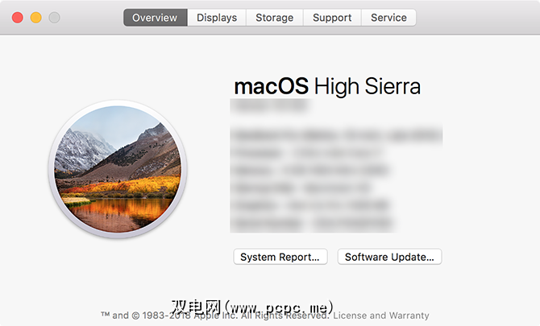The height and width of the screenshot is (326, 540).
Task: Open the Storage tab
Action: click(275, 18)
